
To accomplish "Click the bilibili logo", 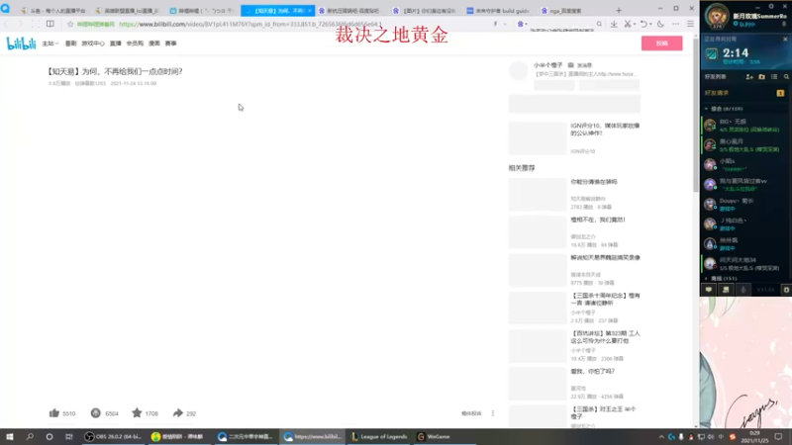I will click(21, 44).
